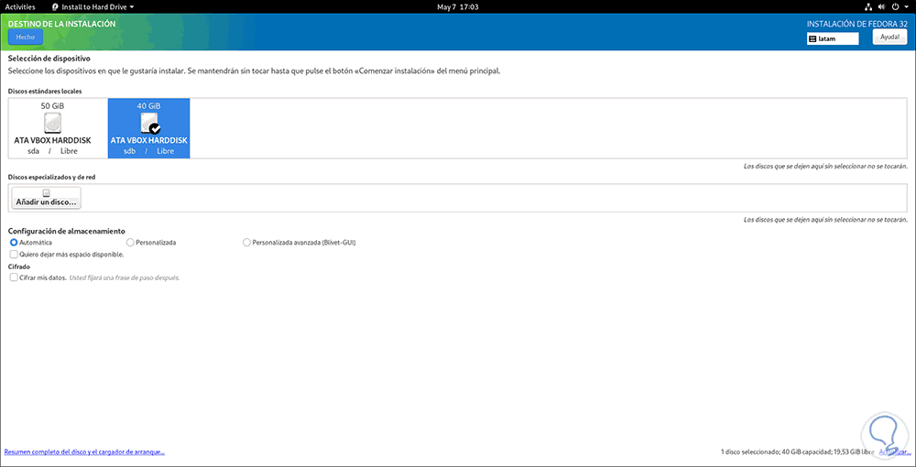Click the Hecho button
916x467 pixels.
tap(26, 37)
